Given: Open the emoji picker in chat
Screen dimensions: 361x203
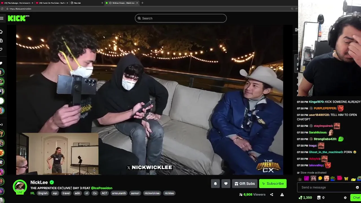Looking at the screenshot, I should (357, 187).
